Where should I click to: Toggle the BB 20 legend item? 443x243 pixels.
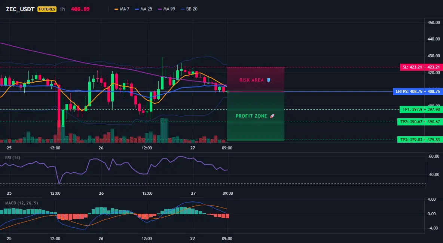189,9
